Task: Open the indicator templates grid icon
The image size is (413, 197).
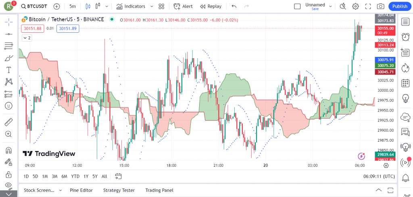Action: pos(161,6)
